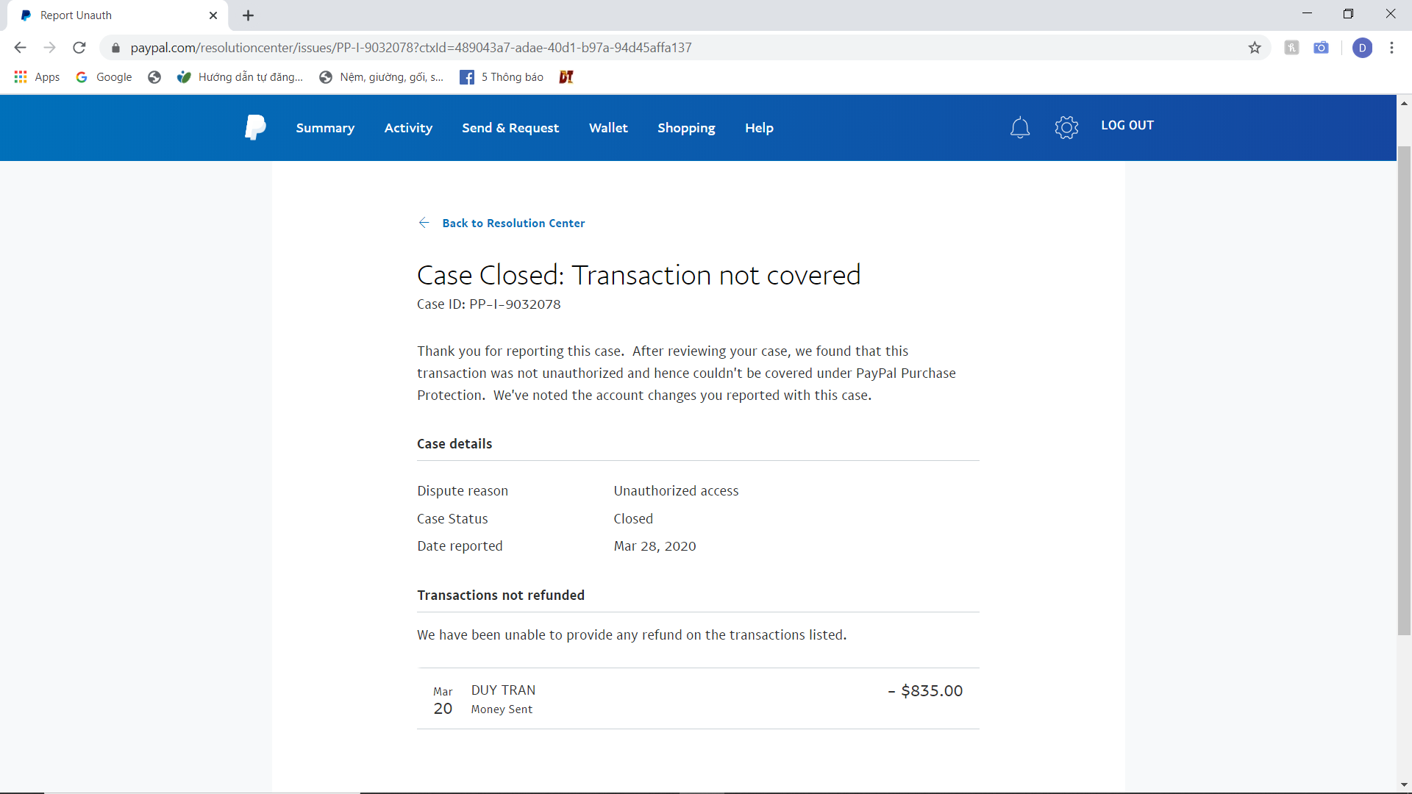Open the Wallet page
The image size is (1412, 794).
pos(608,128)
